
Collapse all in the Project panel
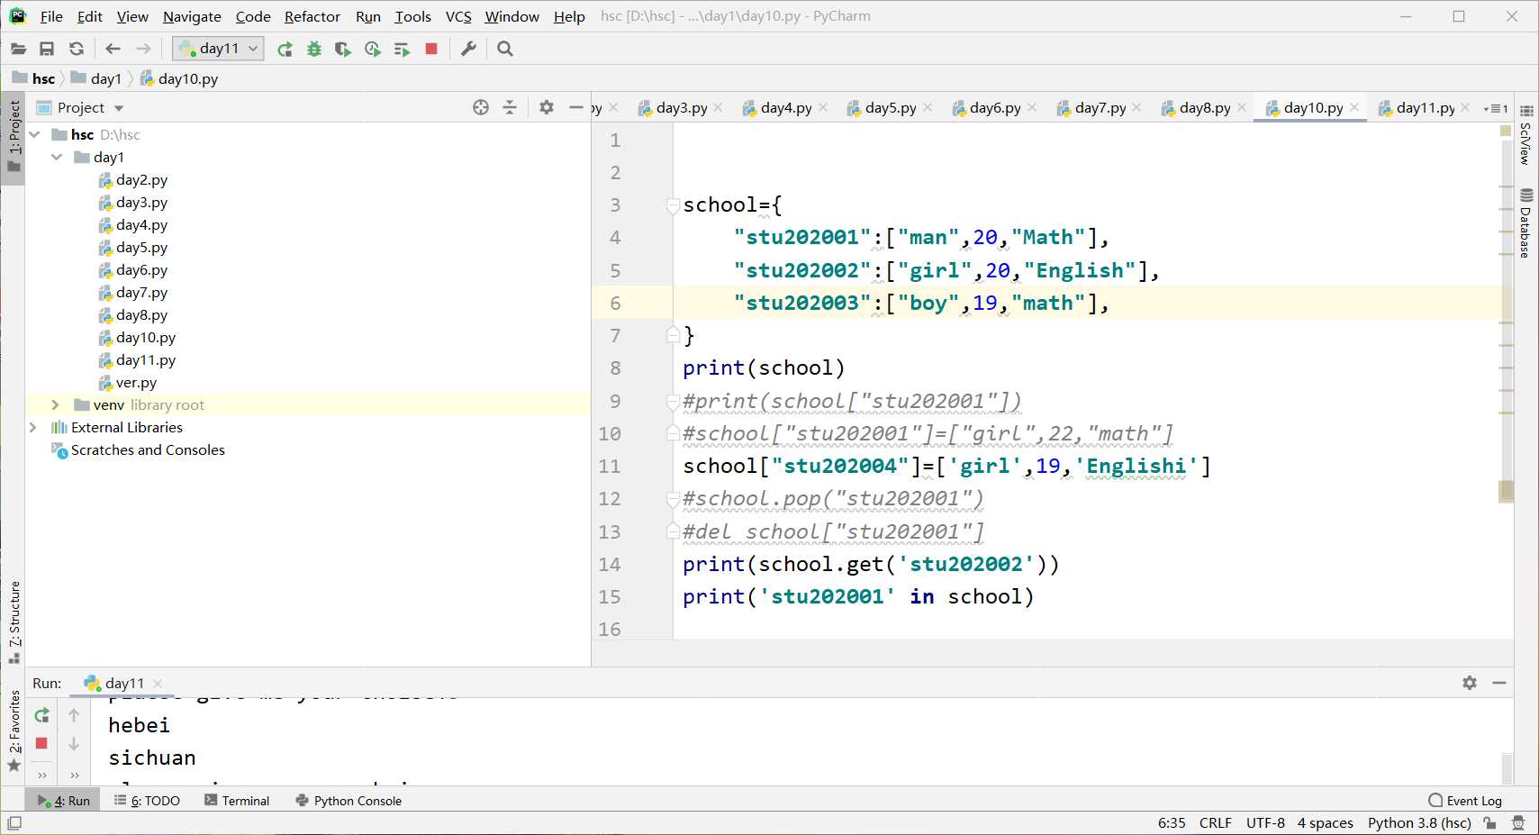tap(510, 107)
